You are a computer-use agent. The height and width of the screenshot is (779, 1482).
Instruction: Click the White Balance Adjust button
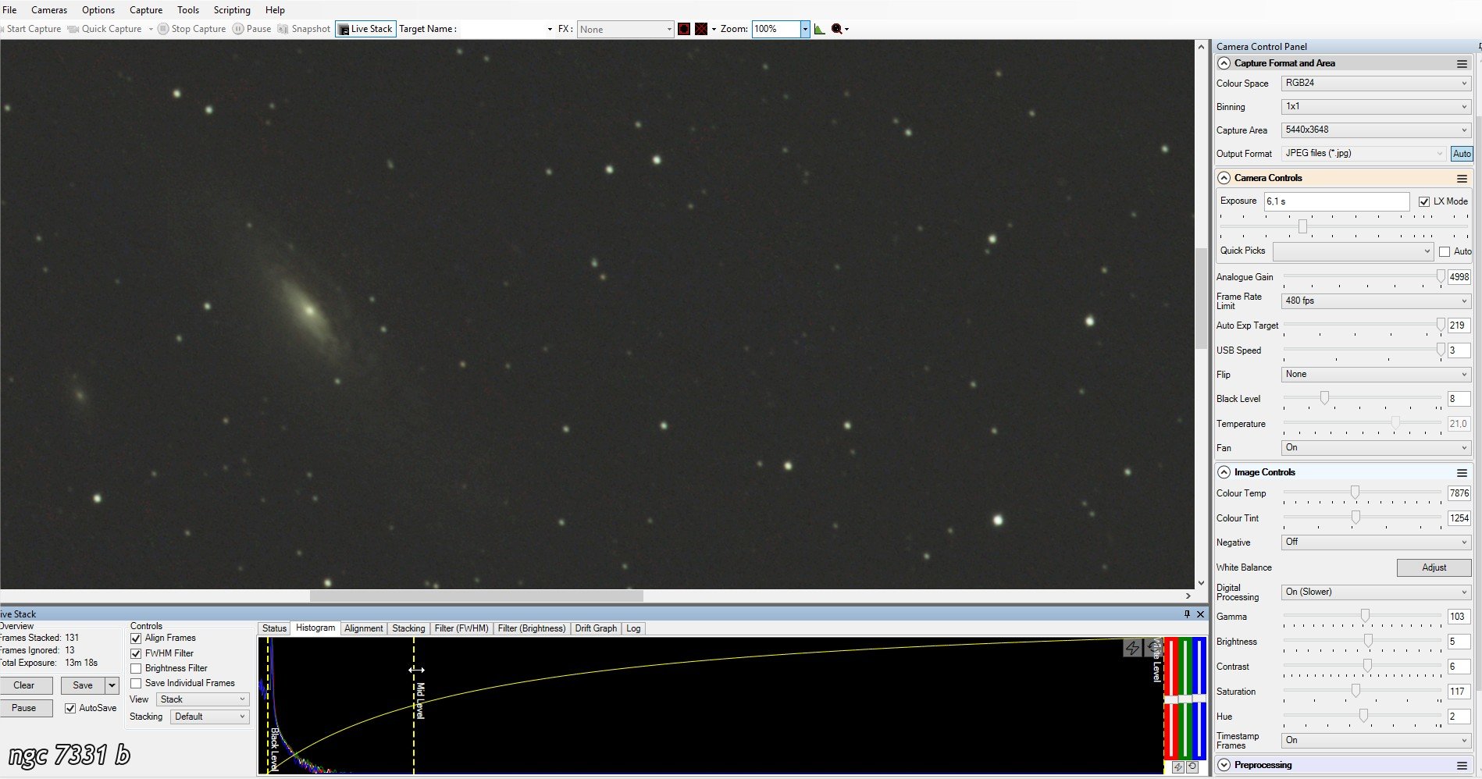point(1434,567)
